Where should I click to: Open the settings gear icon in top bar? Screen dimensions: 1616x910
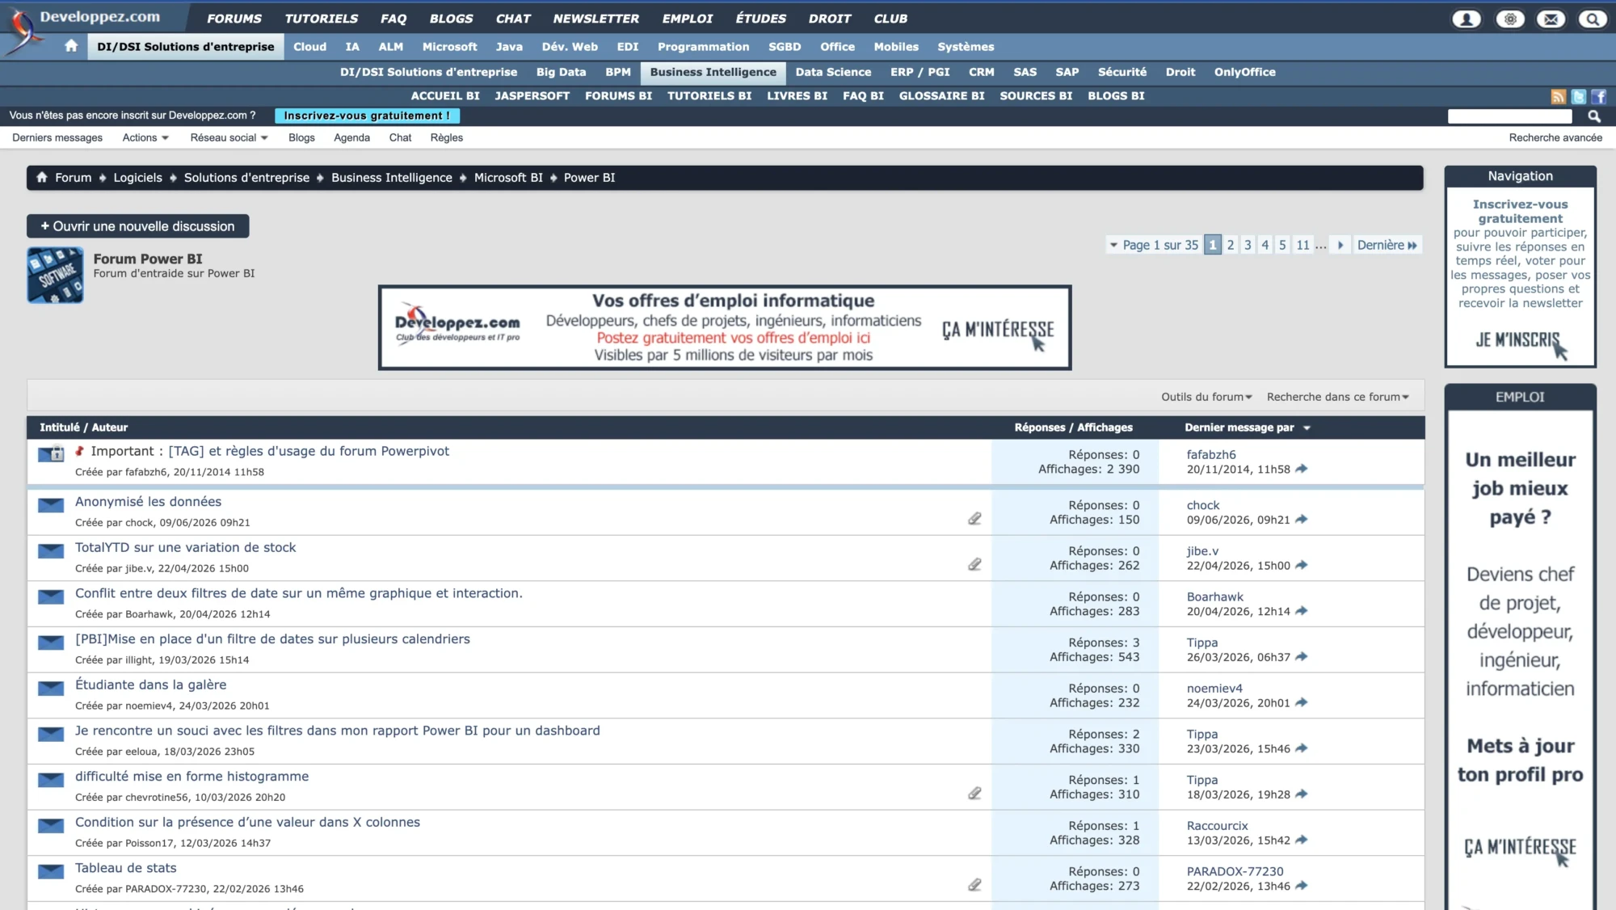coord(1509,19)
